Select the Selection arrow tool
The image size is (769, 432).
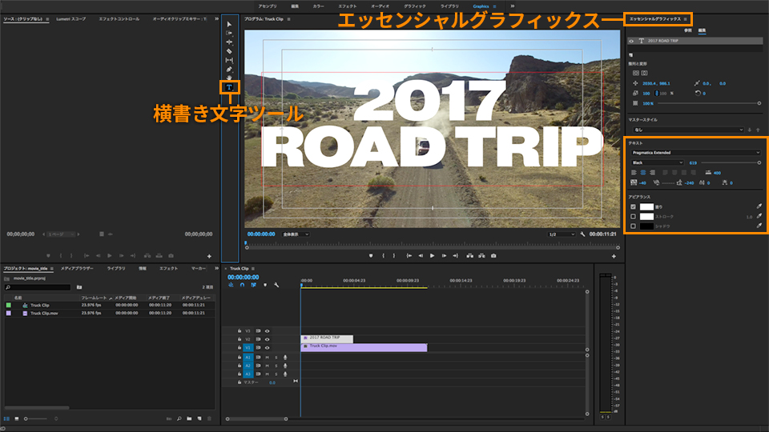[x=229, y=24]
